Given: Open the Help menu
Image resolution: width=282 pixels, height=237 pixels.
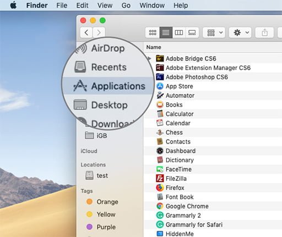Looking at the screenshot, I should tap(181, 5).
